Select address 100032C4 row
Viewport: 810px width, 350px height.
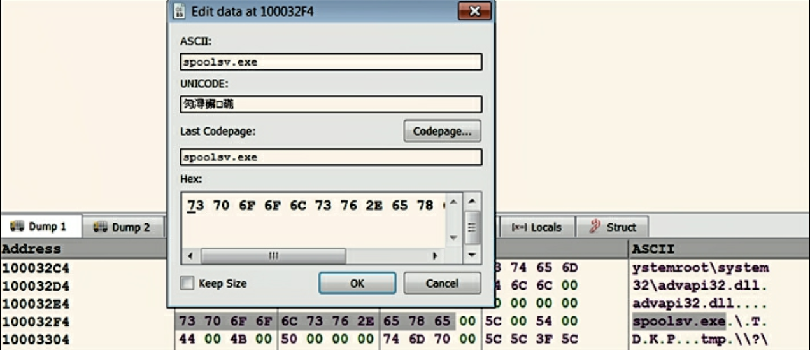coord(36,267)
